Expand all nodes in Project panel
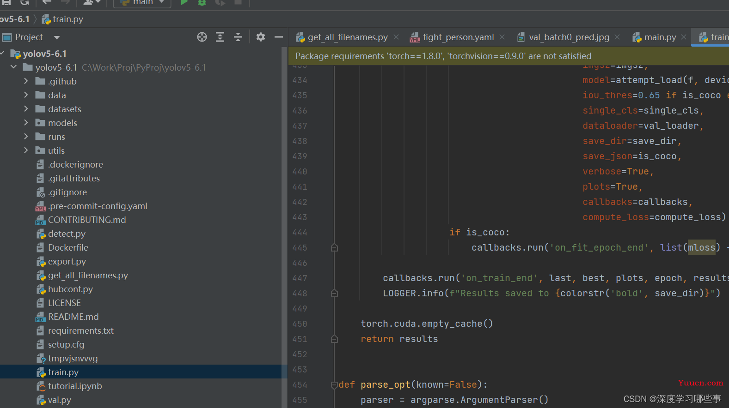The height and width of the screenshot is (408, 729). tap(220, 37)
